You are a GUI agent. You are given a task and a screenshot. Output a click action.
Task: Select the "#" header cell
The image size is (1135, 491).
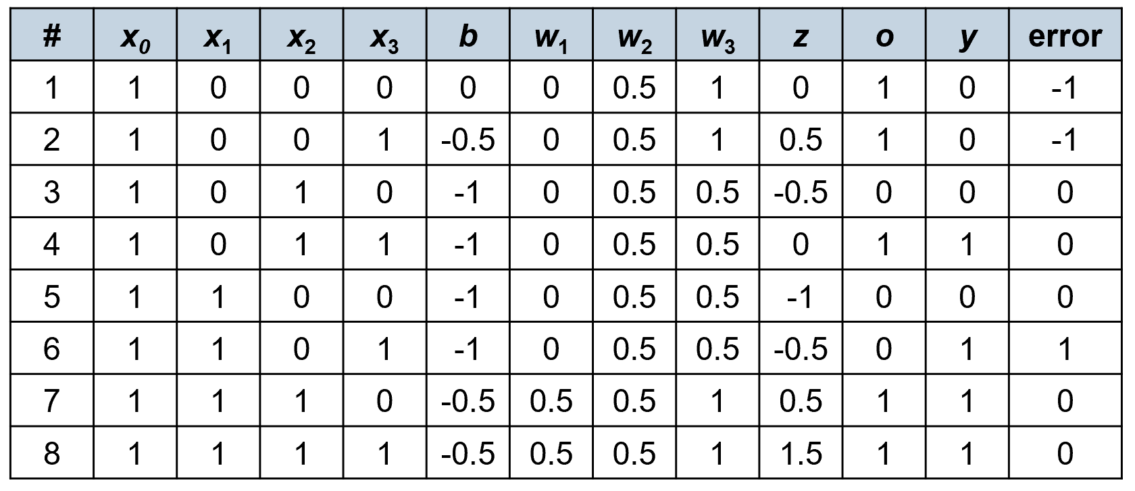pyautogui.click(x=51, y=35)
